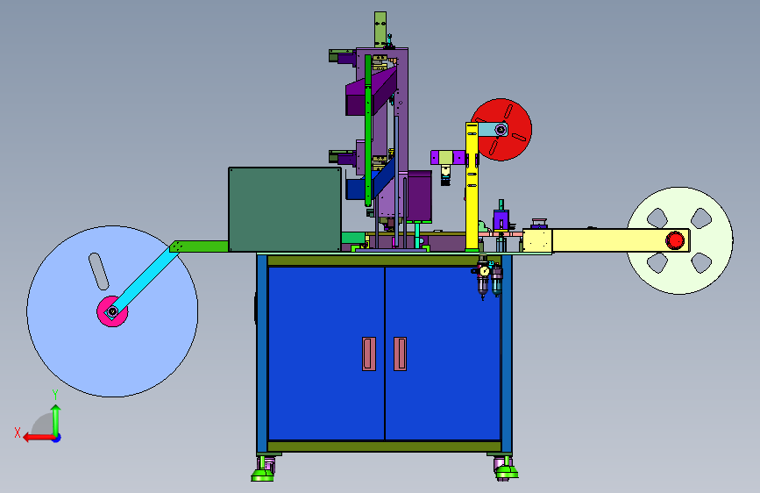760x493 pixels.
Task: Select the long yellow horizontal arm
Action: coord(621,240)
